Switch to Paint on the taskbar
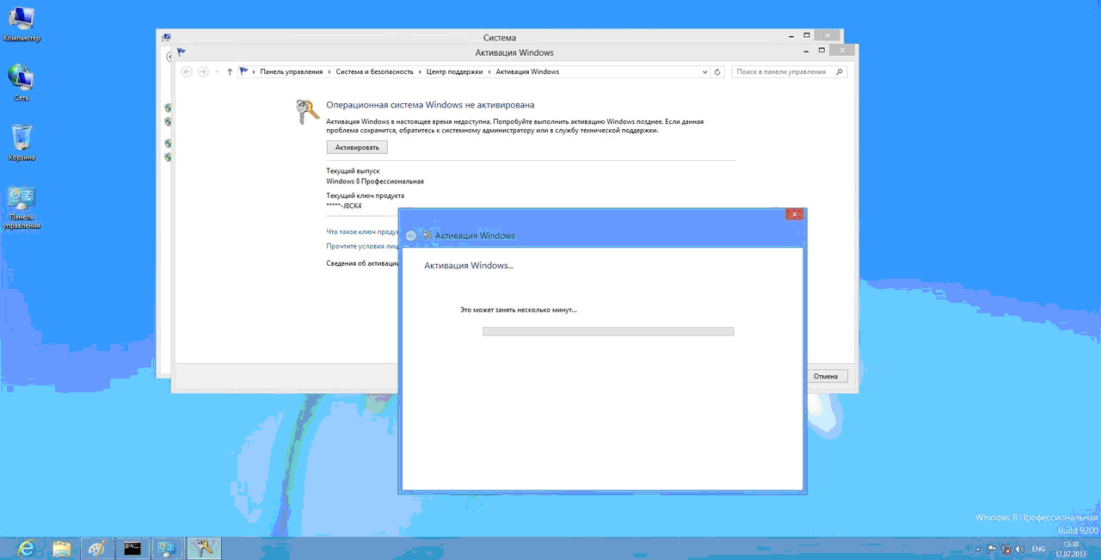 pos(97,548)
